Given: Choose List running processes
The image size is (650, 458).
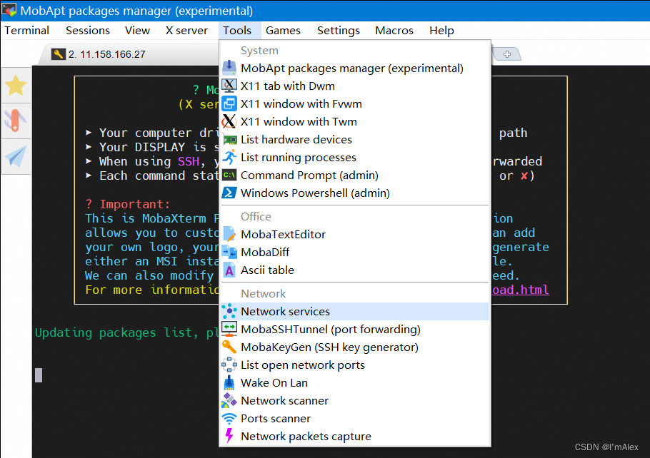Looking at the screenshot, I should click(x=355, y=158).
